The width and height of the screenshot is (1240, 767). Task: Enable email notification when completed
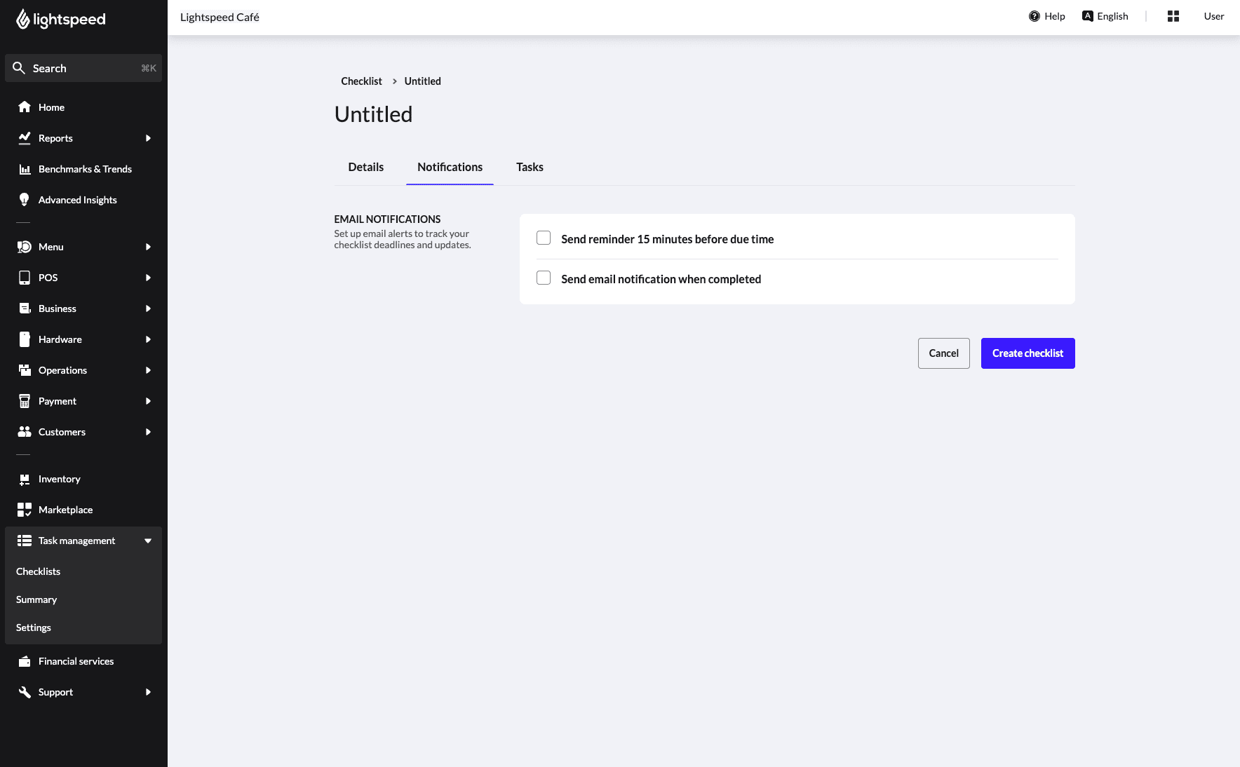coord(543,278)
